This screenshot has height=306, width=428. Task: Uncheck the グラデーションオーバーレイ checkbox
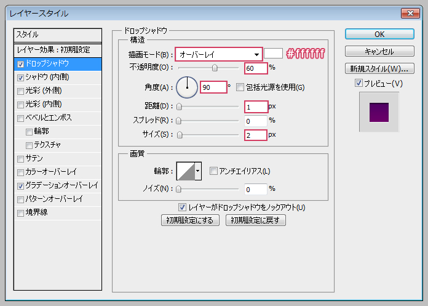tap(20, 186)
